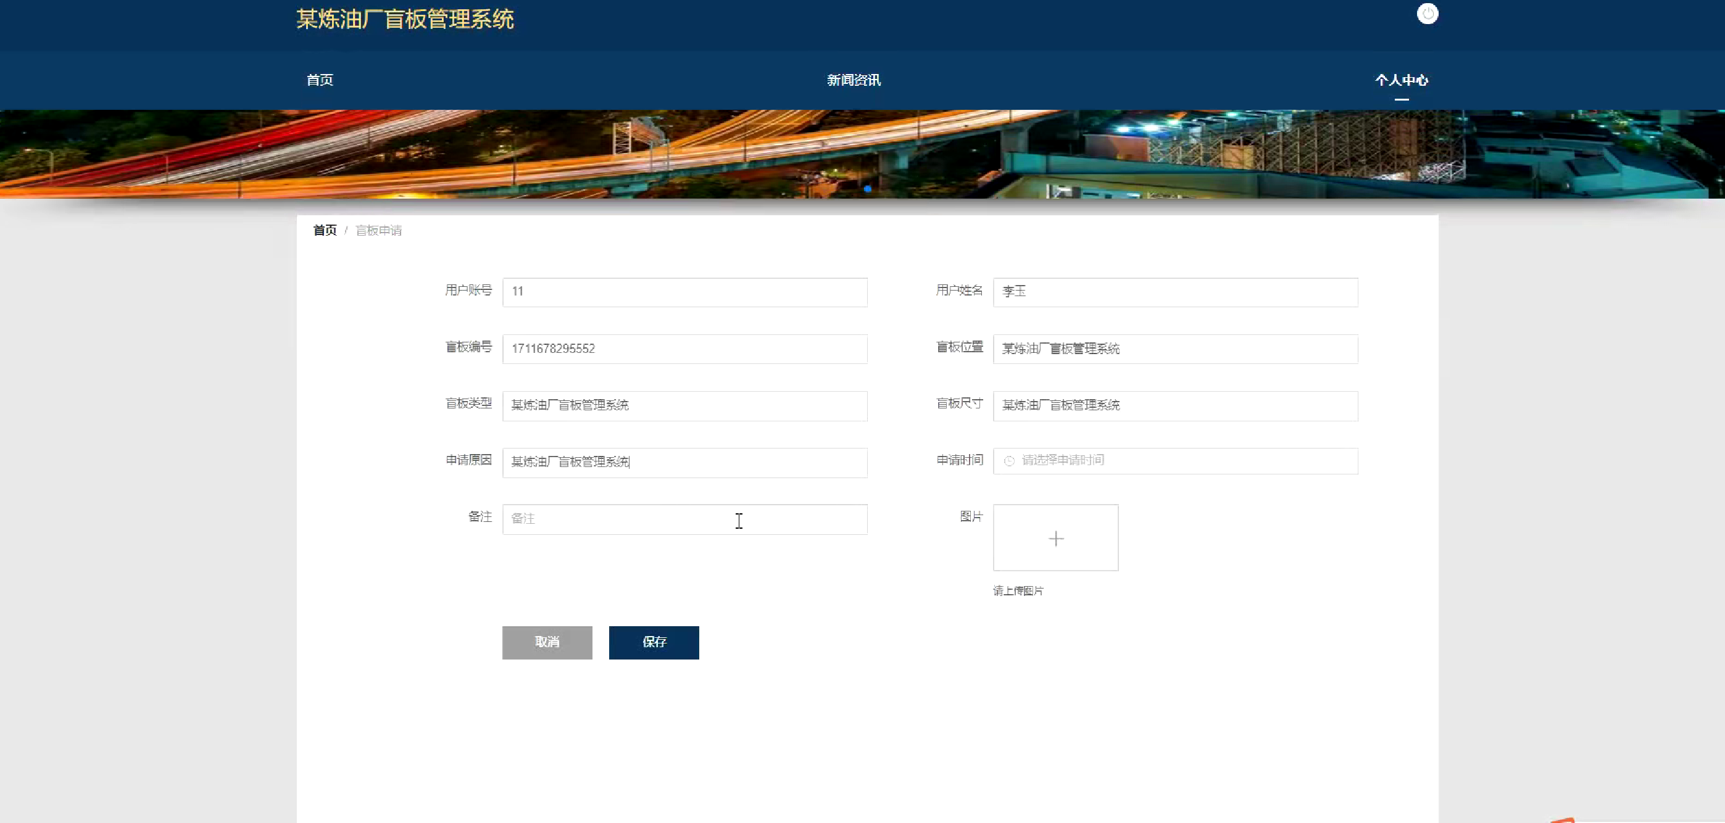
Task: Click the 首页 breadcrumb link
Action: [325, 230]
